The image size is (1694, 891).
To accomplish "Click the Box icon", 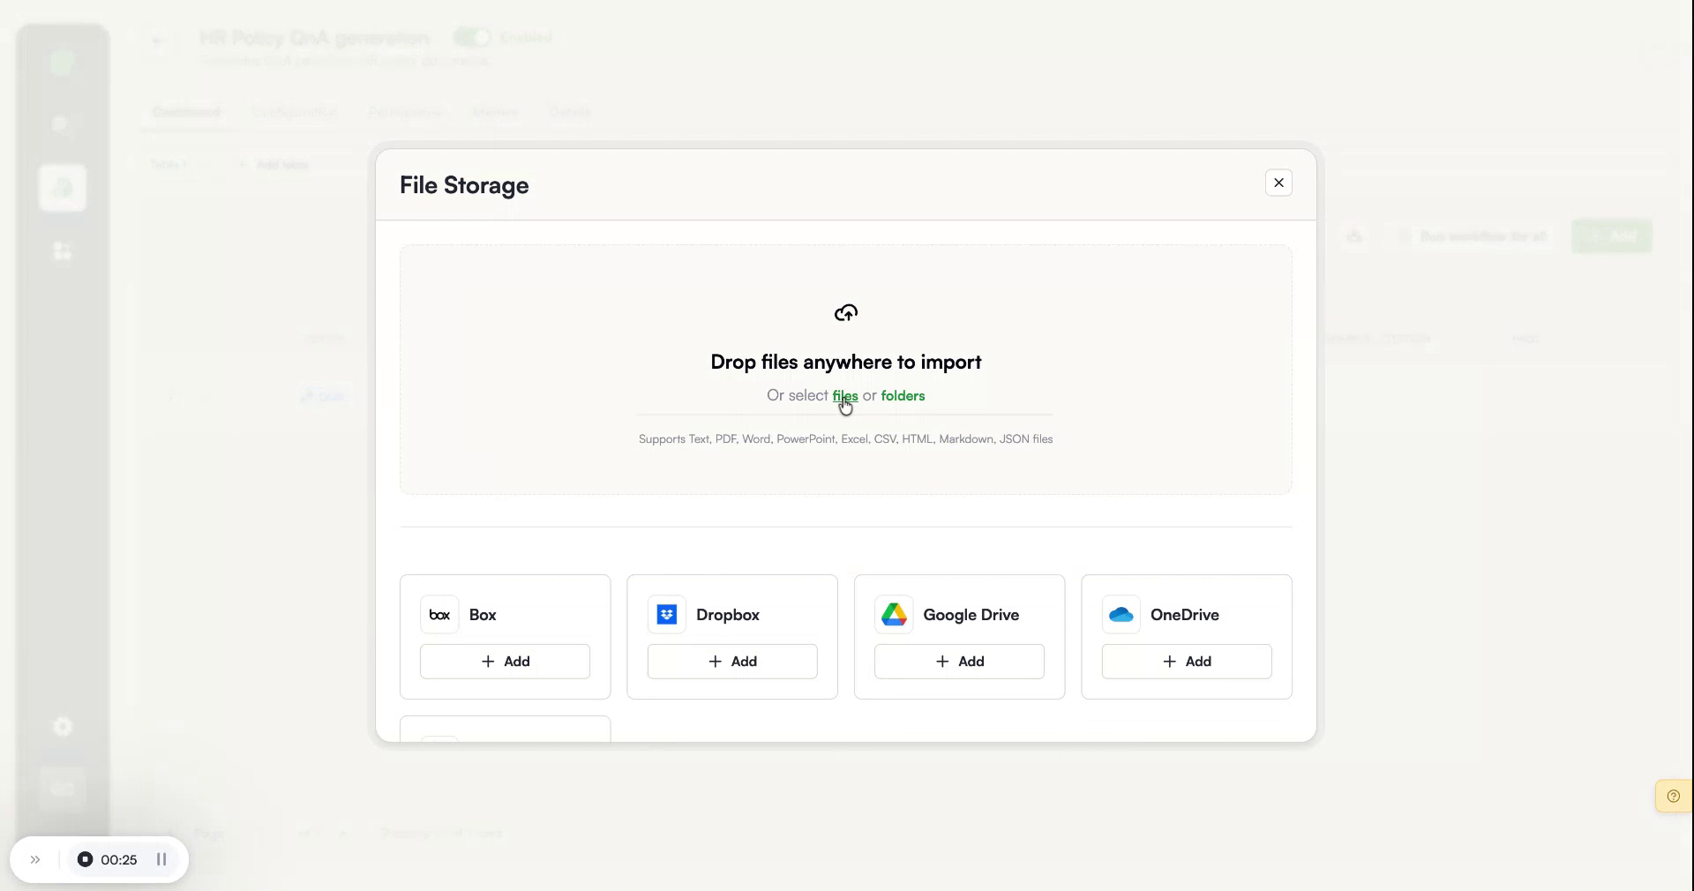I will [x=438, y=616].
